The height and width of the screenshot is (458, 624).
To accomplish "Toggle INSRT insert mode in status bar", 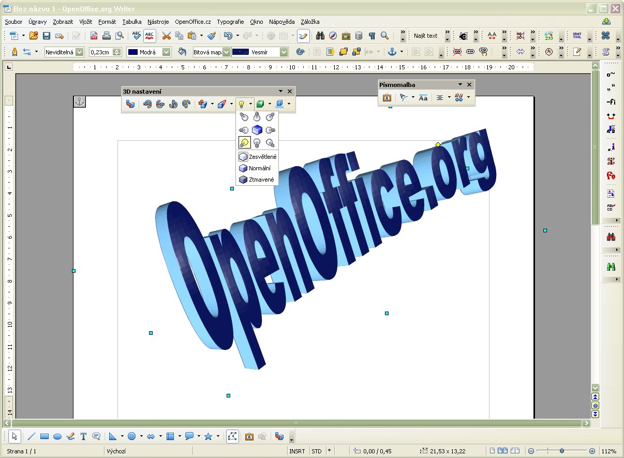I will pyautogui.click(x=297, y=451).
